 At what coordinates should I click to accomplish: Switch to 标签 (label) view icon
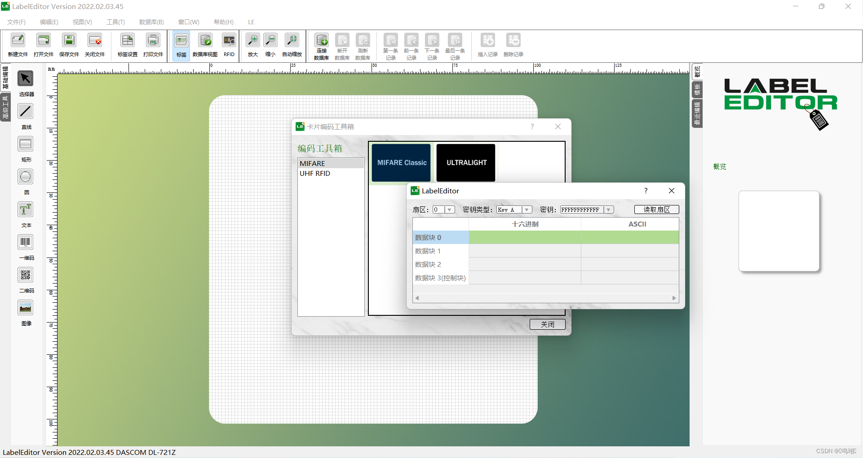coord(181,40)
